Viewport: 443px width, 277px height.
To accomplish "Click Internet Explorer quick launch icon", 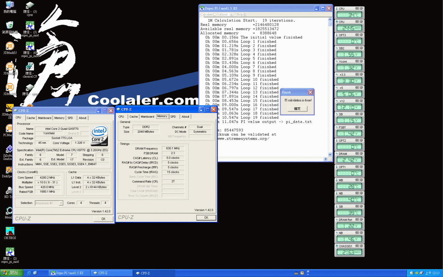I will (x=29, y=273).
